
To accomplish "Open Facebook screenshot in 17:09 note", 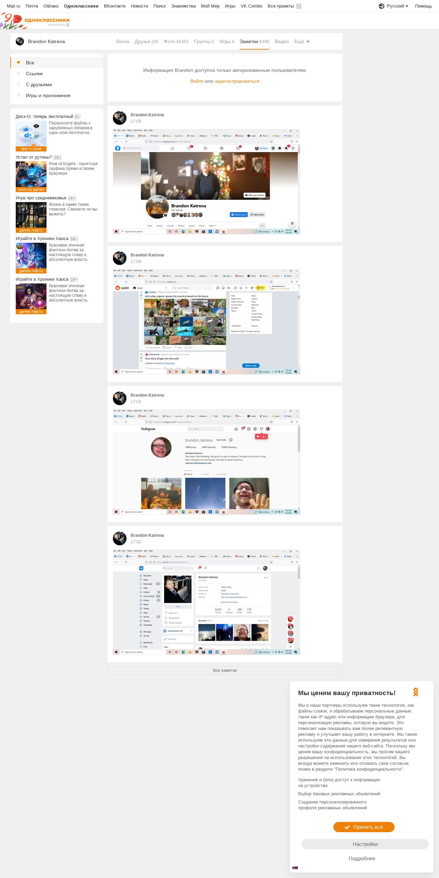I will click(207, 182).
